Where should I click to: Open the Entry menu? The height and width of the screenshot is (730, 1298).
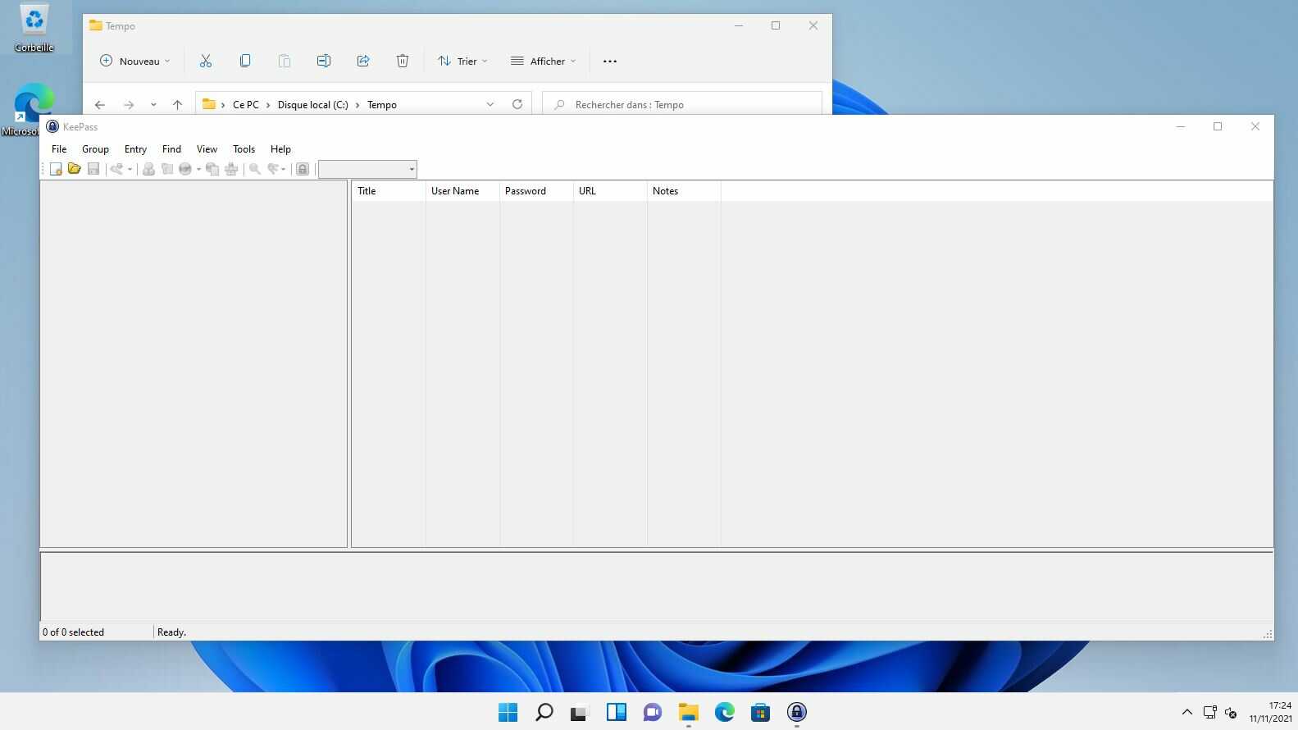pos(135,149)
